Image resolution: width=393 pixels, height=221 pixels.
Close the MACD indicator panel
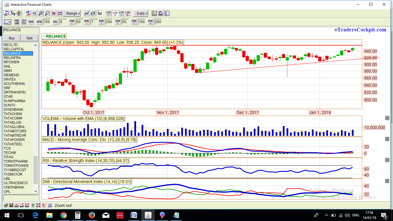coord(387,139)
